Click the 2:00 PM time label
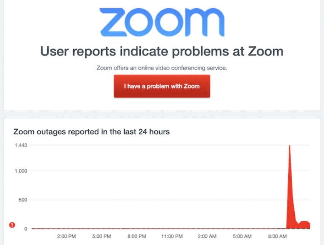The image size is (324, 245). point(67,237)
